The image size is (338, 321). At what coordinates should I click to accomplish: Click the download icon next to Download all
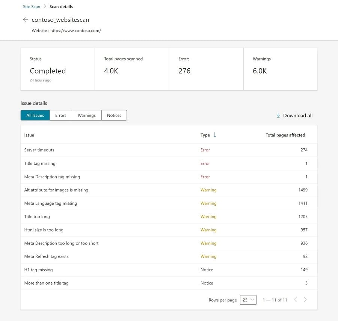278,115
